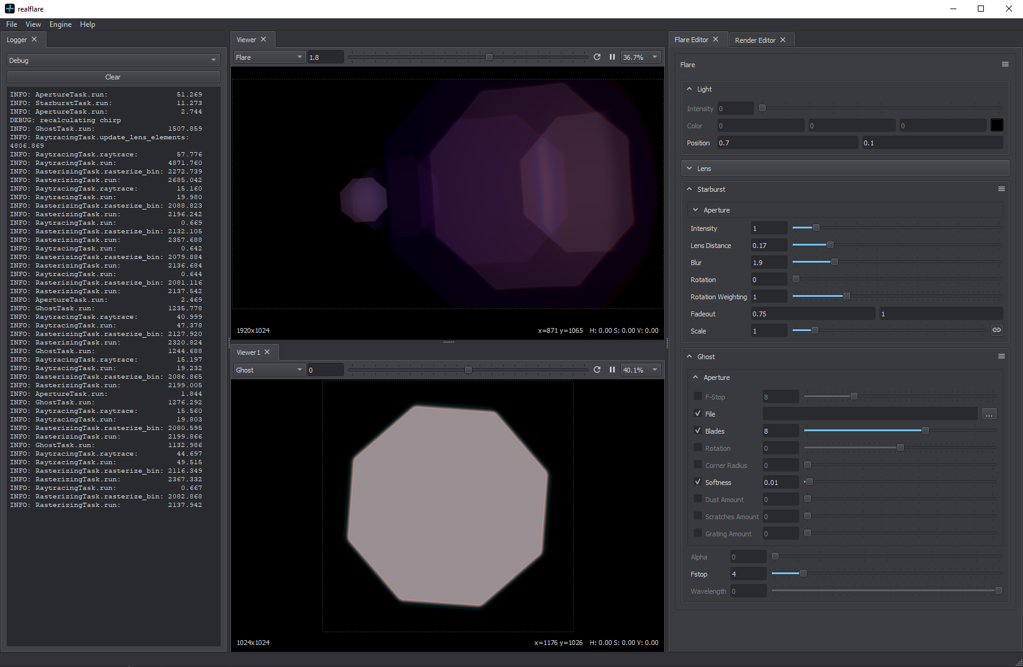Viewport: 1023px width, 667px height.
Task: Enable the Rotation checkbox in Ghost Aperture
Action: click(698, 447)
